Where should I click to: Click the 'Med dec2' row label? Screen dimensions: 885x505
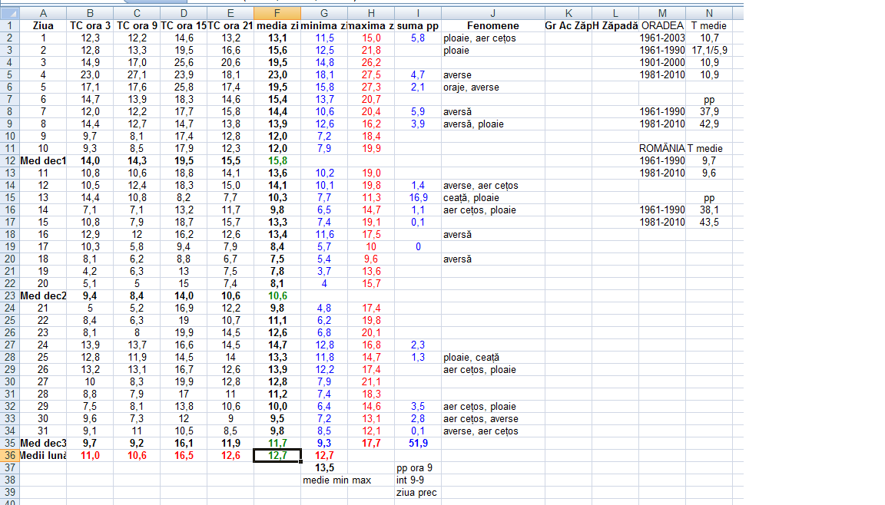point(43,296)
